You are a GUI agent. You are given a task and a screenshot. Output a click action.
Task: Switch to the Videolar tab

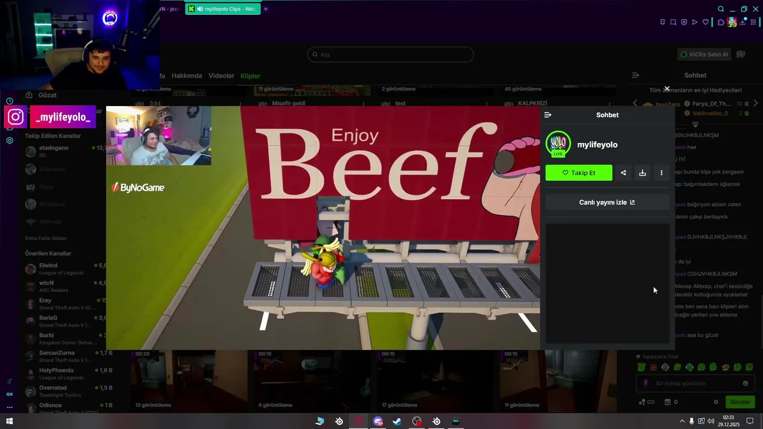tap(221, 76)
